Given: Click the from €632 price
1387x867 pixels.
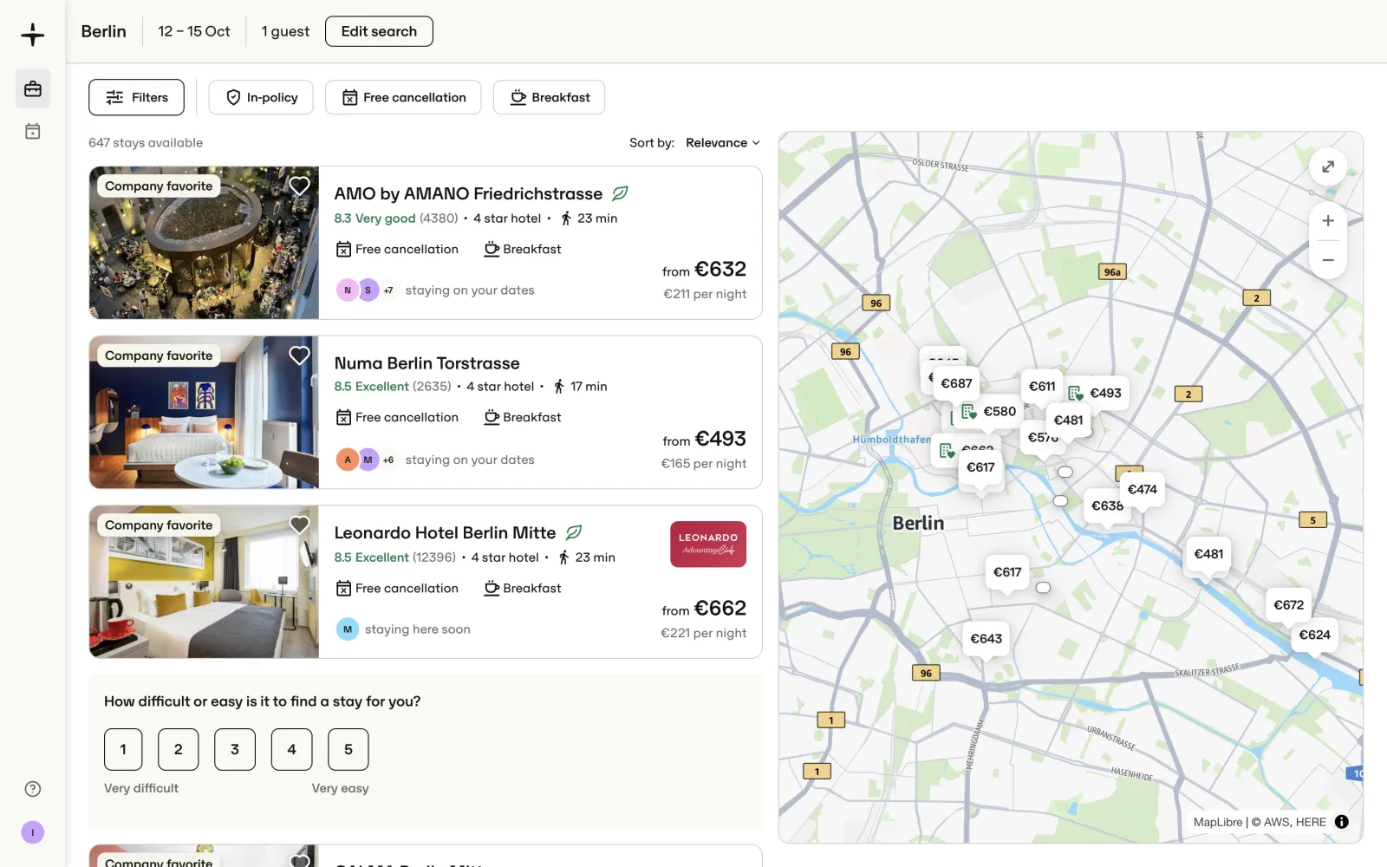Looking at the screenshot, I should pos(704,270).
